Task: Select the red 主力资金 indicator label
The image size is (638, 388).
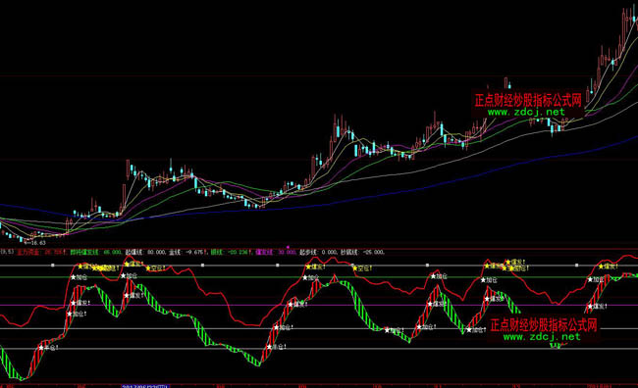Action: coord(28,253)
